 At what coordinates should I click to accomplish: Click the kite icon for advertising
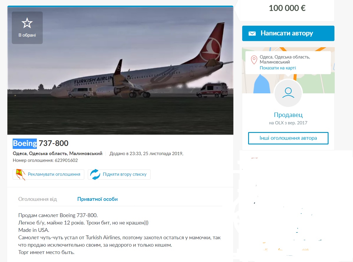pos(20,175)
